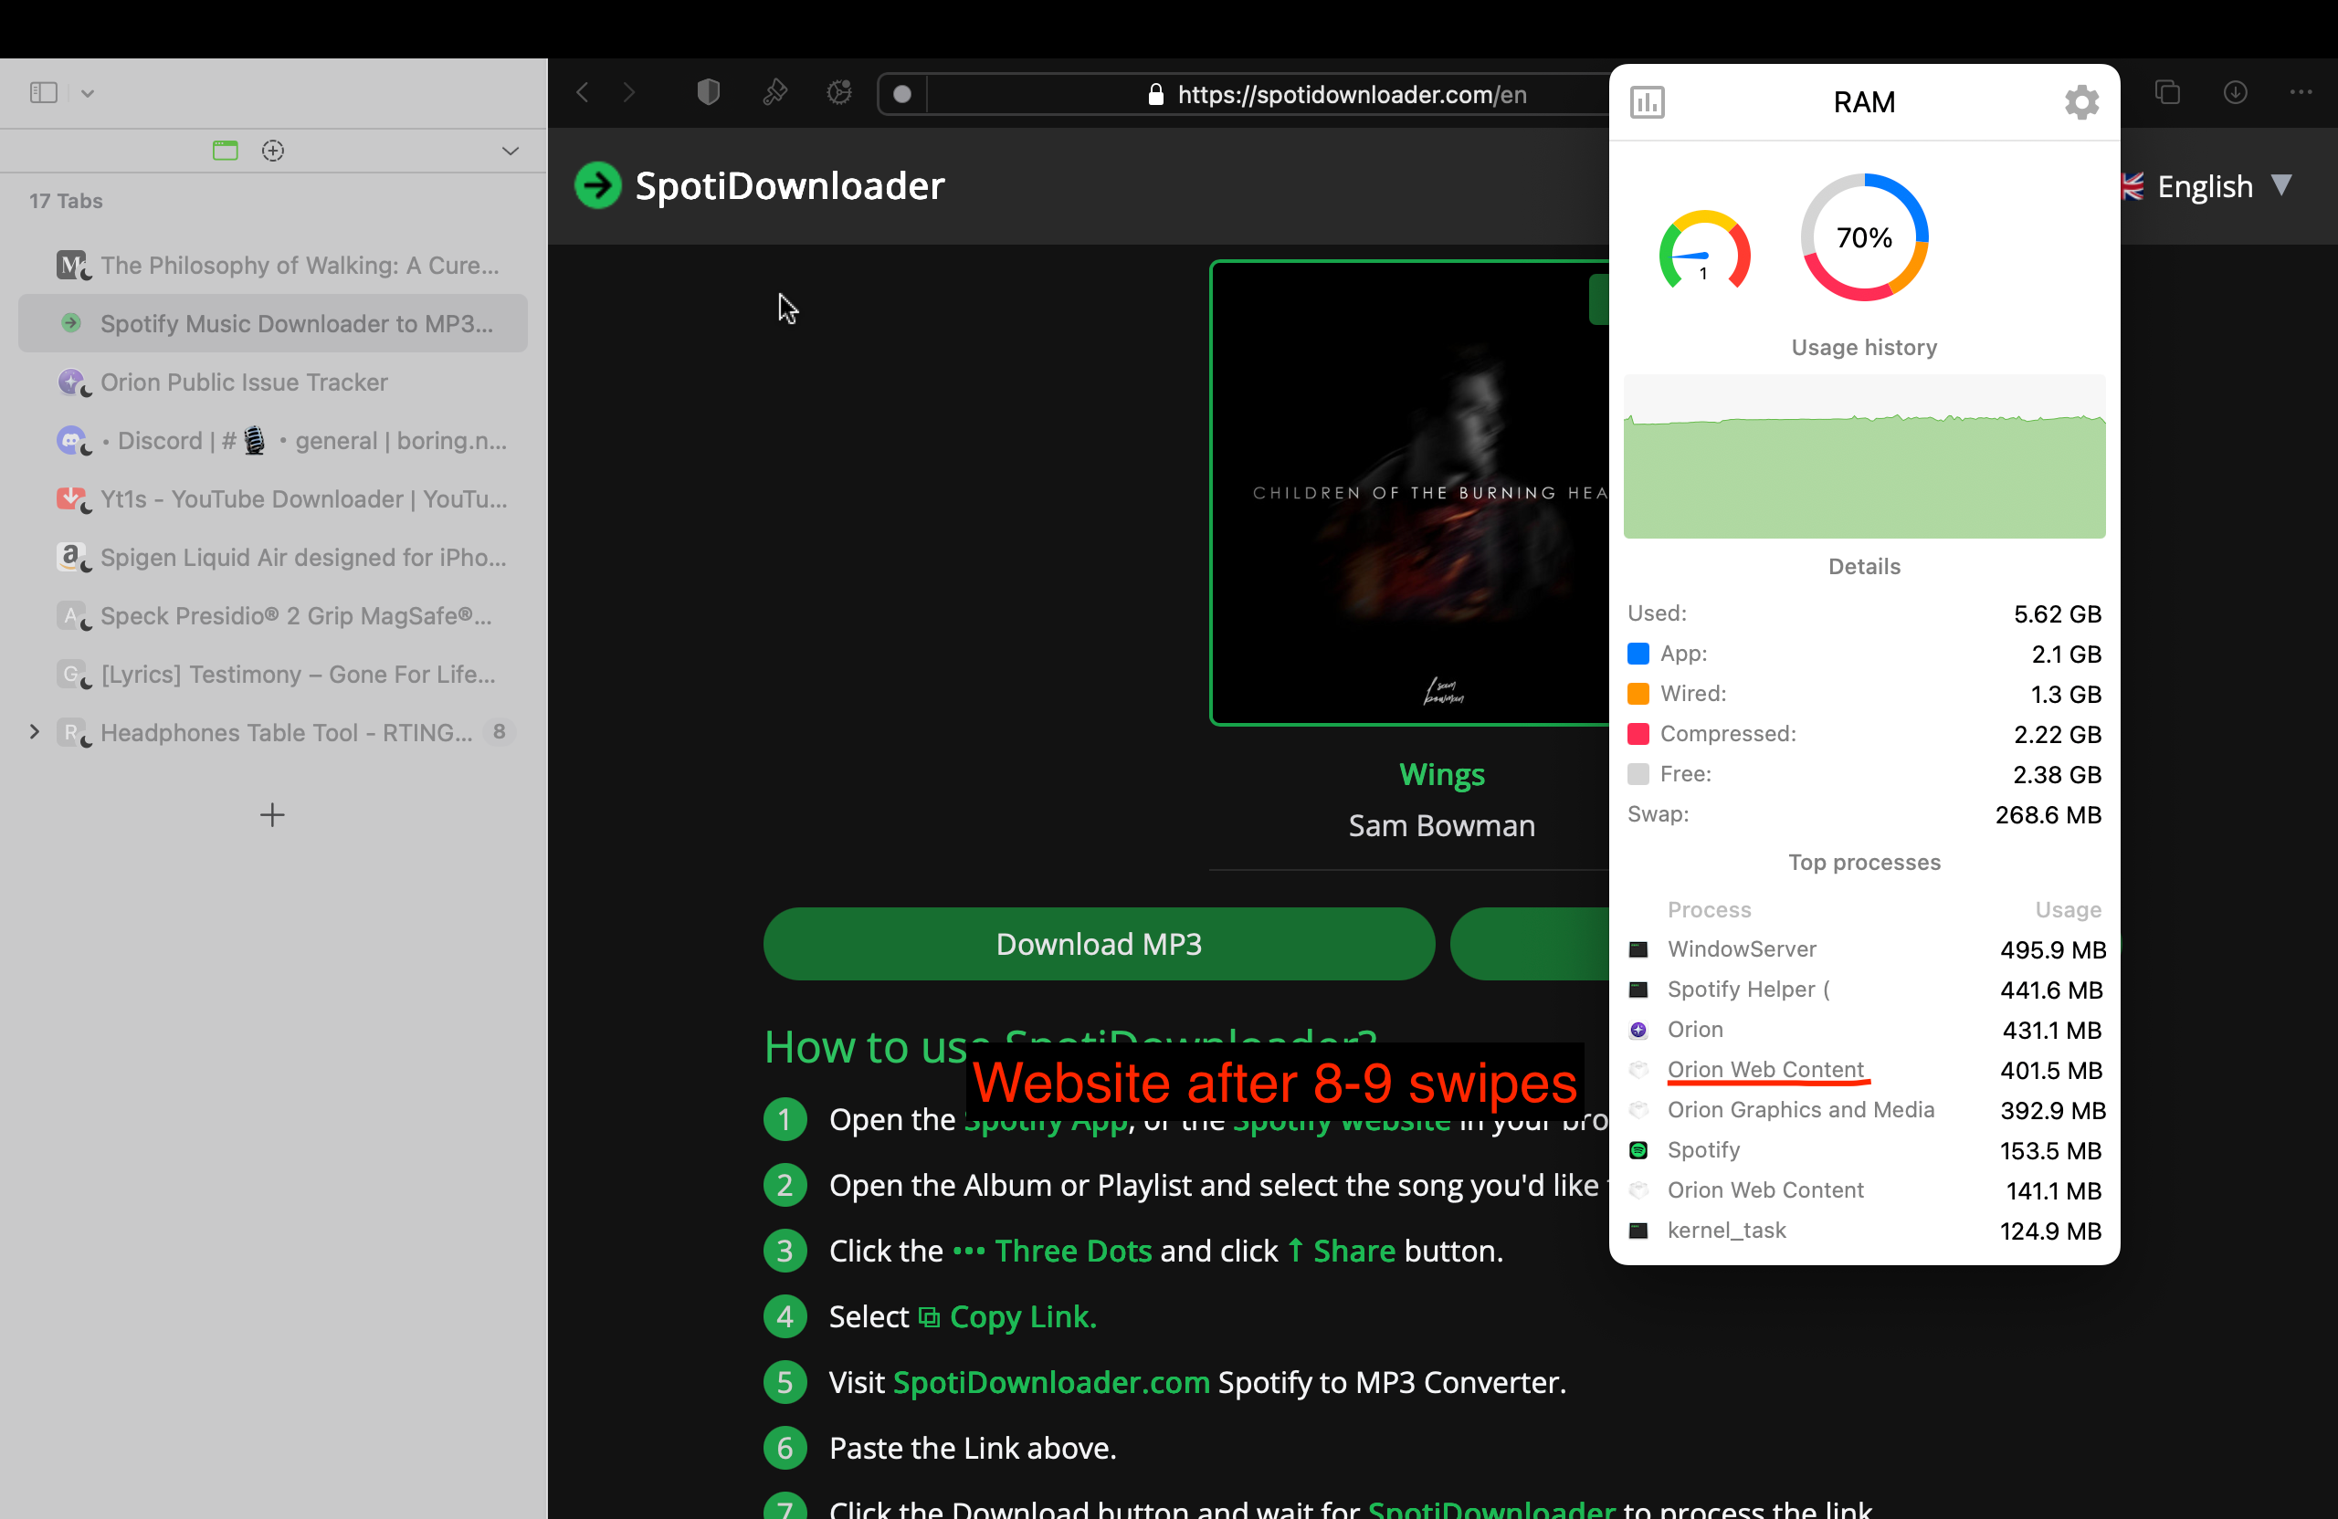Click the Download MP3 button

pos(1099,944)
